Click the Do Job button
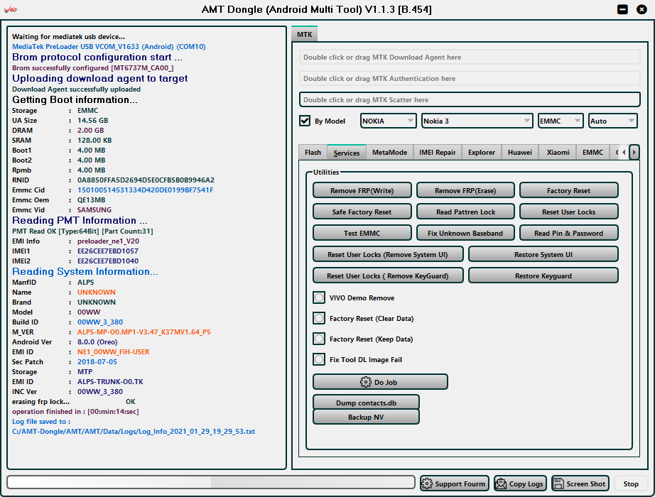This screenshot has width=655, height=497. [x=380, y=382]
